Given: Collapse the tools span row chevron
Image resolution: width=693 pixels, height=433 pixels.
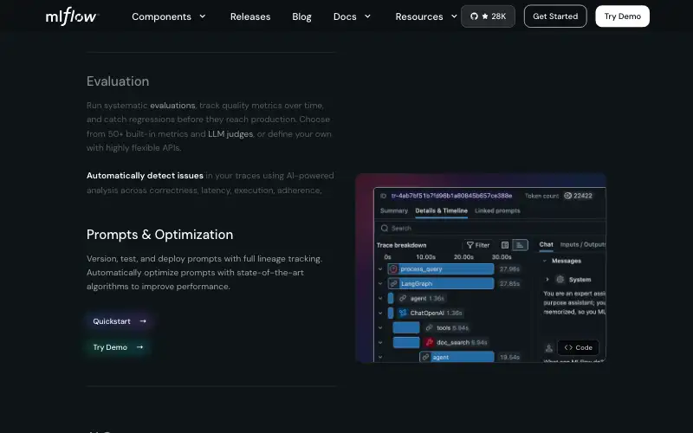Looking at the screenshot, I should (x=380, y=327).
